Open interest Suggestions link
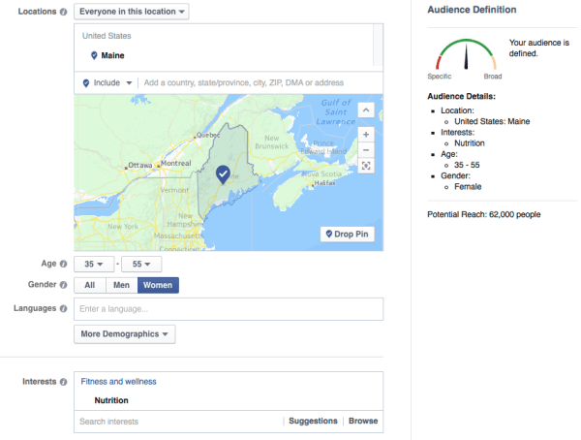Screen dimensions: 581x440 tap(312, 422)
